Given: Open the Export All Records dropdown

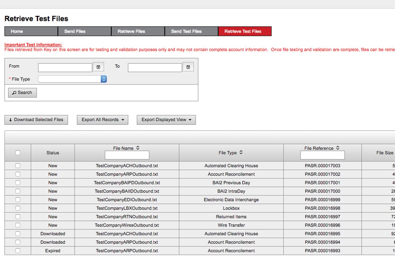Looking at the screenshot, I should coord(102,120).
